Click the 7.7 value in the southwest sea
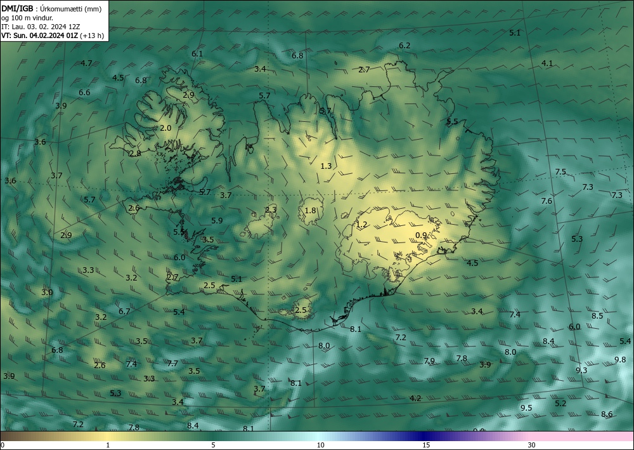The width and height of the screenshot is (634, 450). [x=172, y=364]
